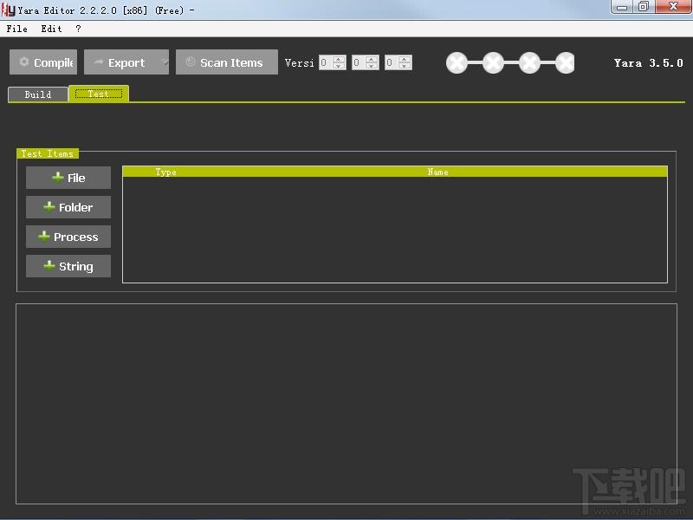
Task: Restore down the Yara Editor window
Action: click(644, 7)
